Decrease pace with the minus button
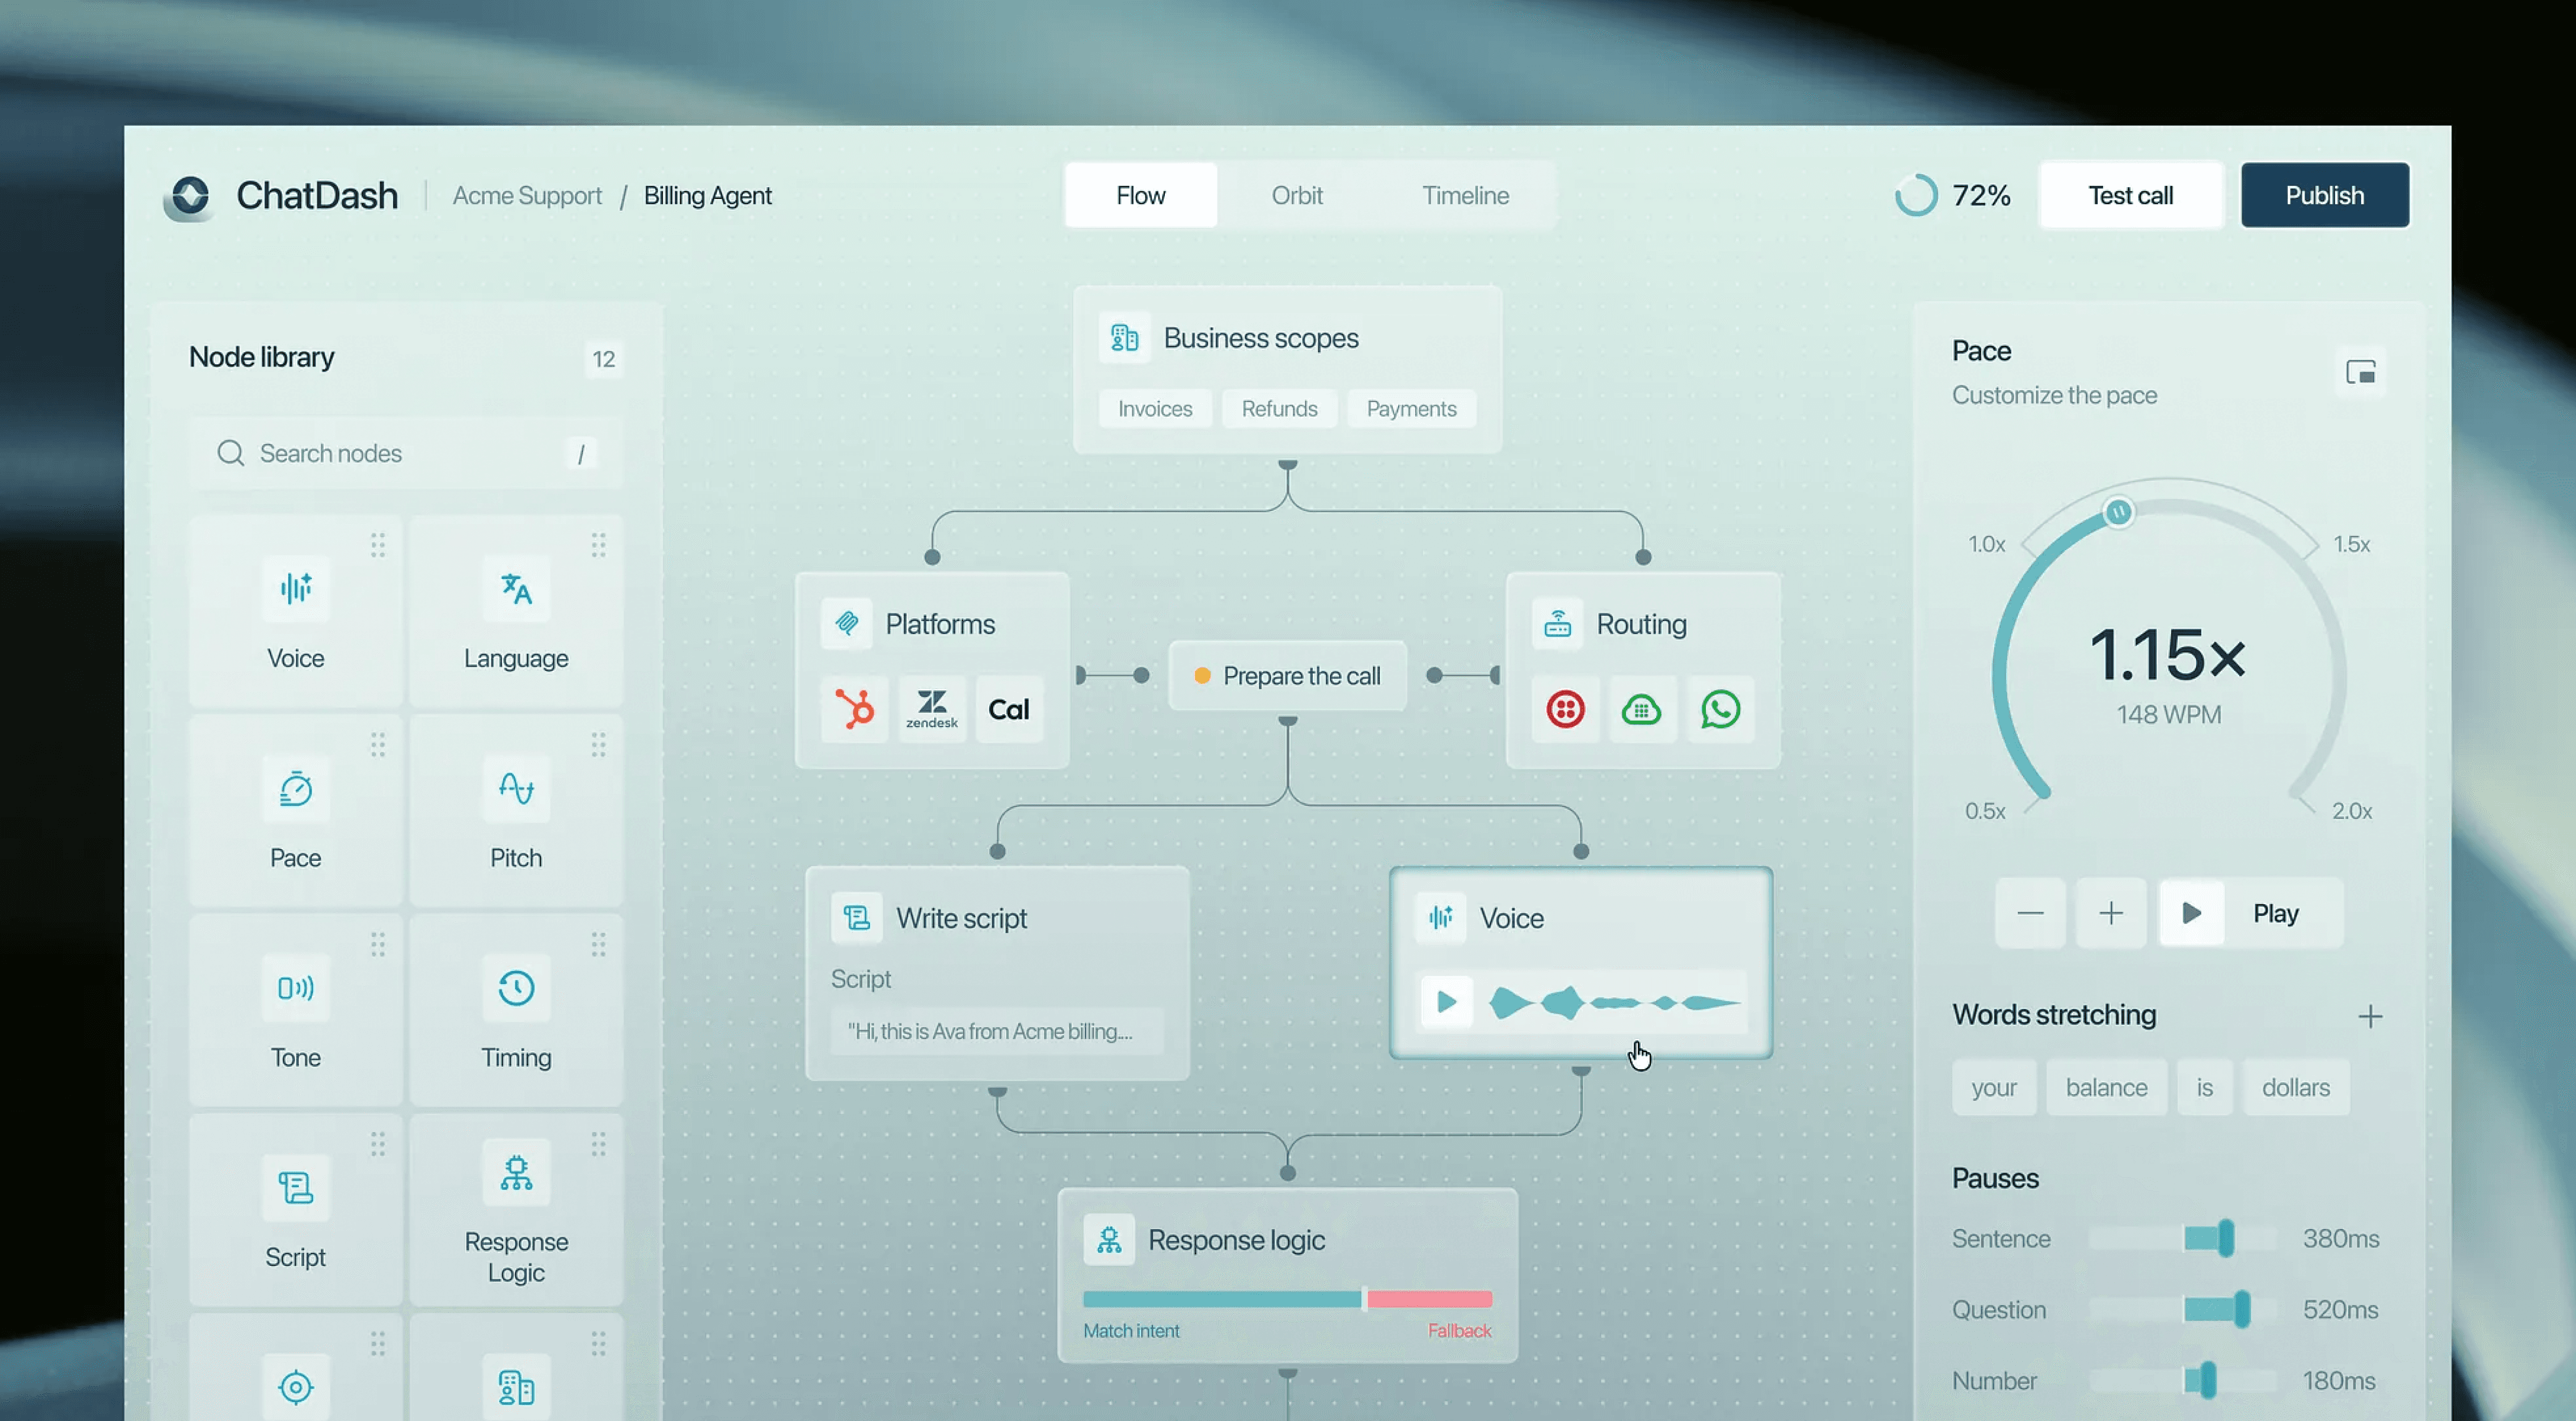 point(2030,913)
